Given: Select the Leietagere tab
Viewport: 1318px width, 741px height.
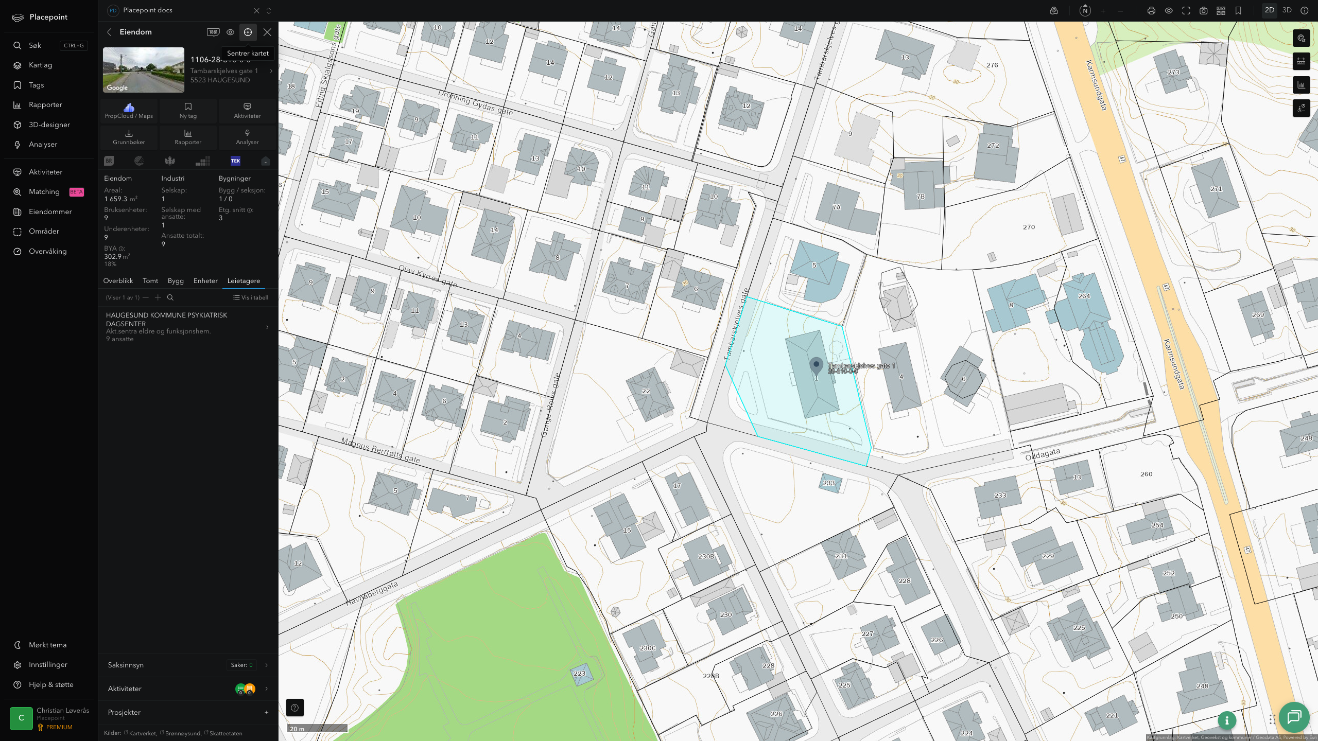Looking at the screenshot, I should 244,281.
